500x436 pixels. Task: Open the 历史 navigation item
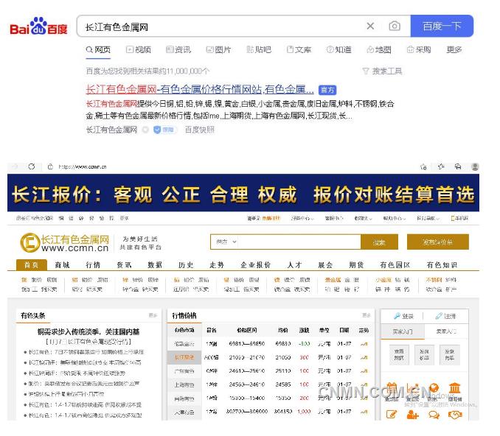pyautogui.click(x=186, y=265)
